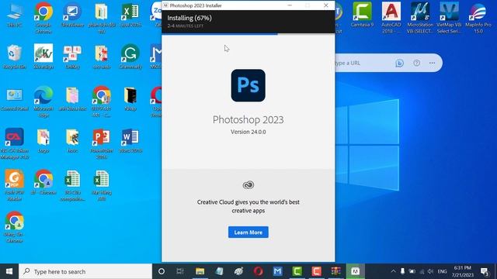
Task: Open the Windows Start menu
Action: [9, 271]
